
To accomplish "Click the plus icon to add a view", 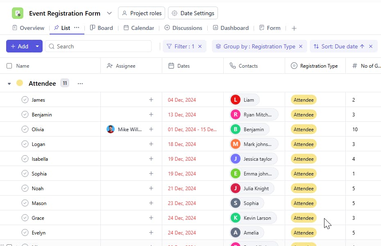I will tap(294, 28).
